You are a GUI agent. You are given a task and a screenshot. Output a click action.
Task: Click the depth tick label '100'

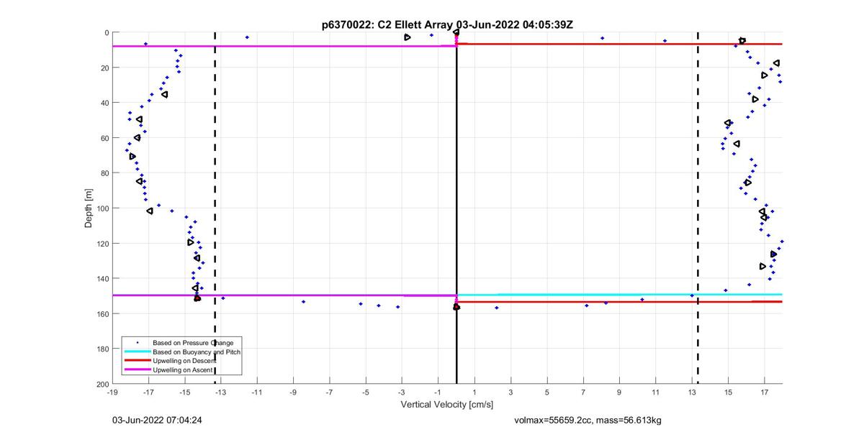point(102,208)
